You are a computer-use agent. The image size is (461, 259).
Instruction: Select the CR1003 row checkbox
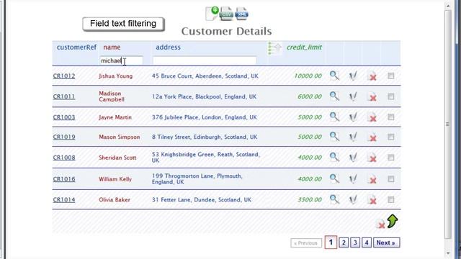point(390,117)
